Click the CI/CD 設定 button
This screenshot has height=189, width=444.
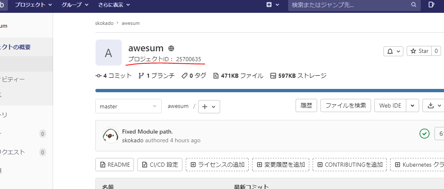coord(160,165)
